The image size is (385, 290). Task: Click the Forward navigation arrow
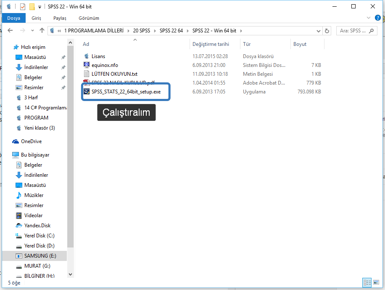coord(22,30)
